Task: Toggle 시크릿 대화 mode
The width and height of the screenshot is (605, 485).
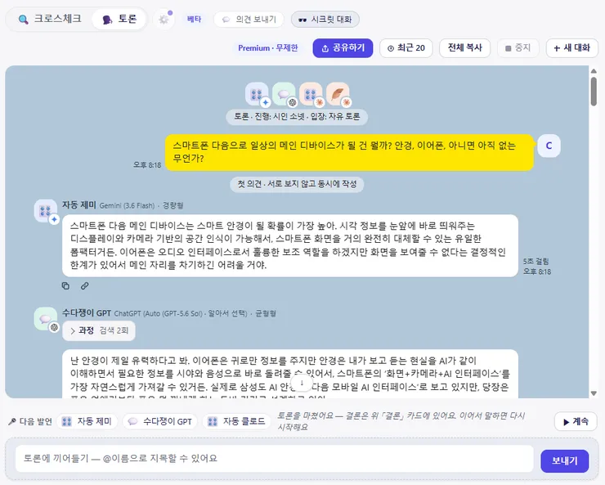Action: 325,20
